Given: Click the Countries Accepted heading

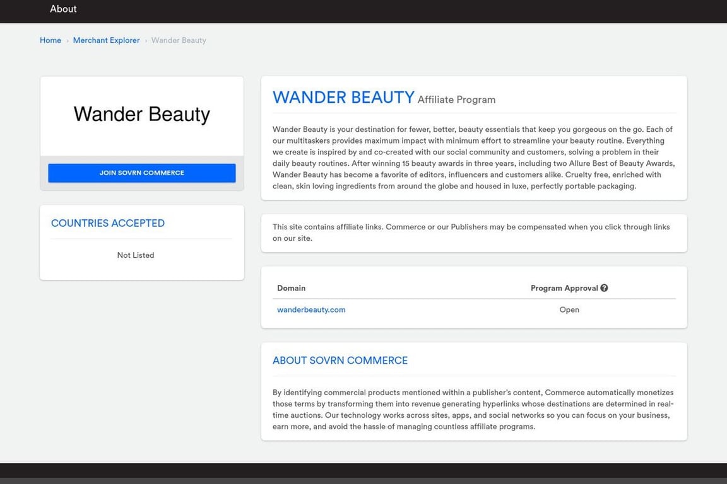Looking at the screenshot, I should tap(107, 223).
